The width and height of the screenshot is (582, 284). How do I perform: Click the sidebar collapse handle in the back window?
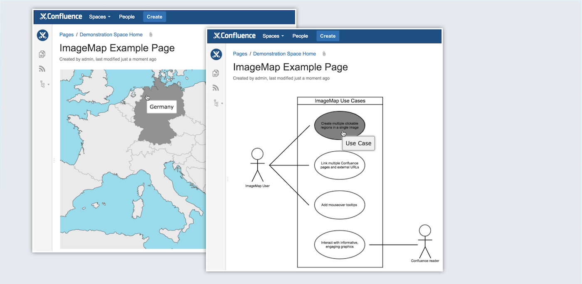pos(54,160)
